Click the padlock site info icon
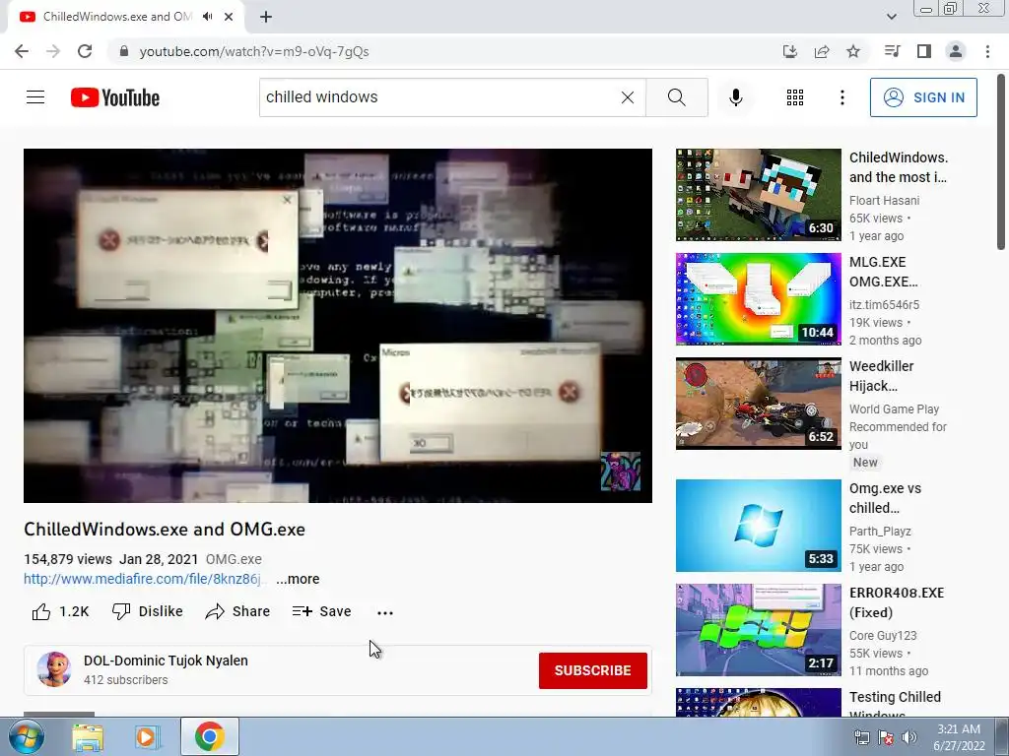Viewport: 1009px width, 756px height. [x=124, y=51]
